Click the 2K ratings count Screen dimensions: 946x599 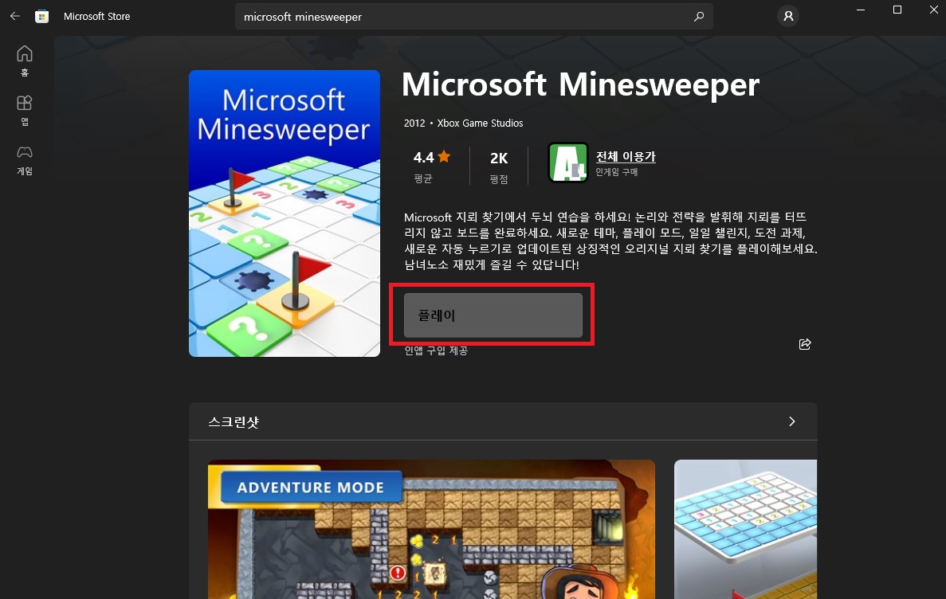[499, 158]
